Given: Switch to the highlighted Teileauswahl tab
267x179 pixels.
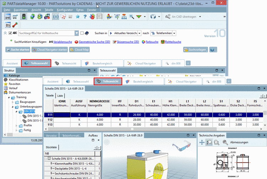Looking at the screenshot, I should click(x=36, y=63).
